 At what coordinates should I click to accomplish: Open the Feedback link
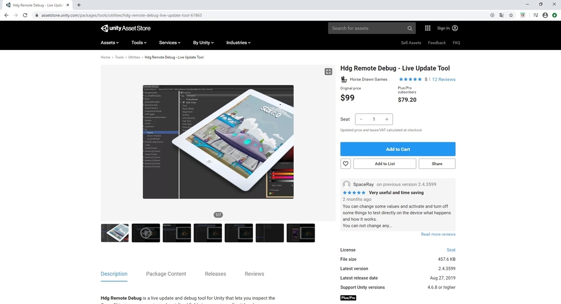[437, 43]
